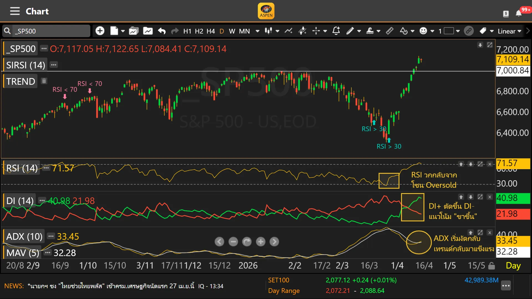Click the undo arrow icon
The height and width of the screenshot is (299, 532).
[162, 31]
